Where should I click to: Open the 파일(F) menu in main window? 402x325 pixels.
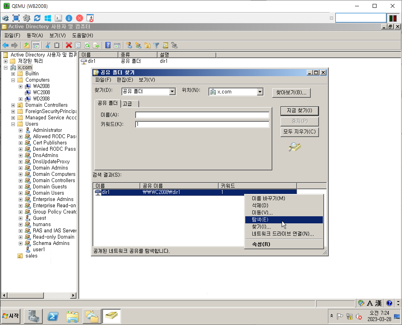[x=12, y=35]
